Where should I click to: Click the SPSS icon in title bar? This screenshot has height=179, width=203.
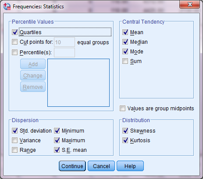pyautogui.click(x=7, y=7)
